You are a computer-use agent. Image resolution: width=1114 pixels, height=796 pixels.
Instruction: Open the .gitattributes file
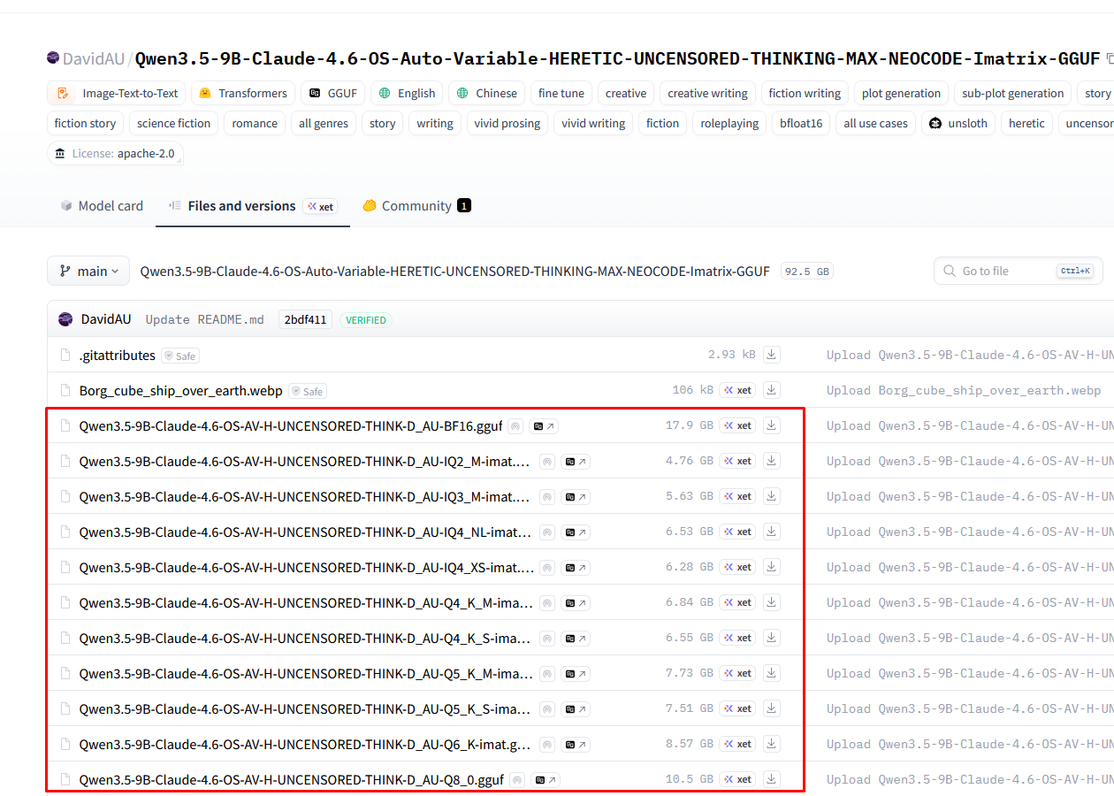[117, 356]
